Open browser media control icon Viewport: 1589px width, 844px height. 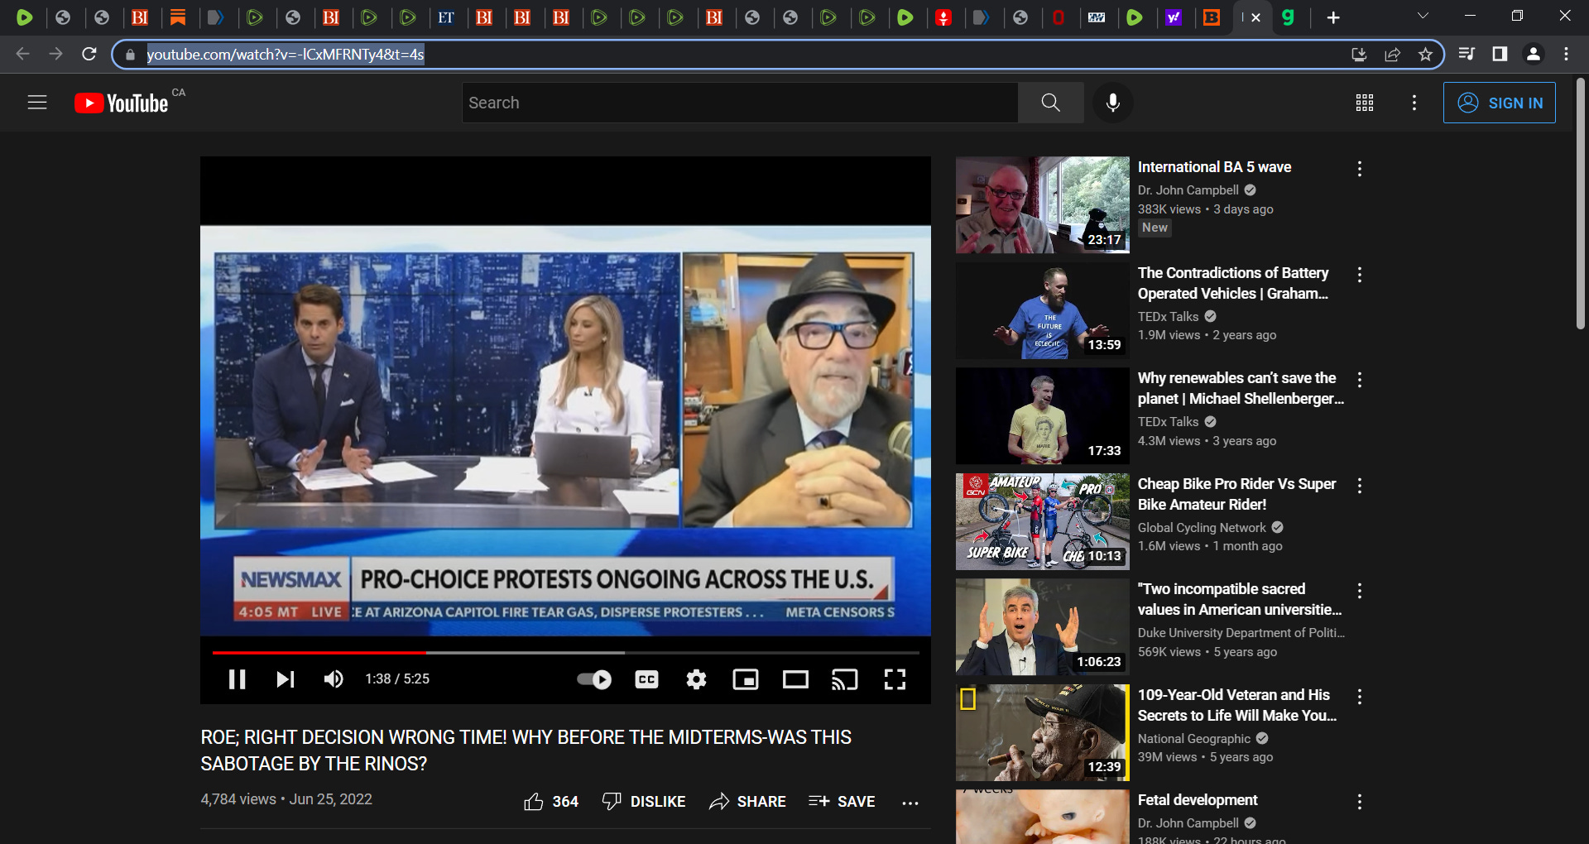click(1467, 54)
